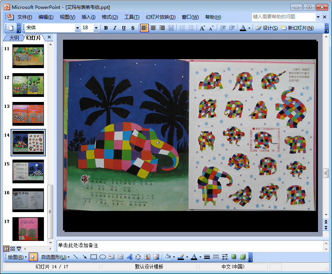
Task: Open the 幻灯片放映(D) menu
Action: (x=161, y=17)
